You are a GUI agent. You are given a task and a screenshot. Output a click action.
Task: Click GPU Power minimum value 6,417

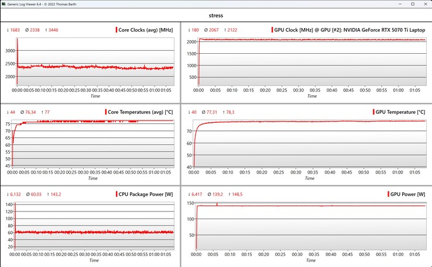coord(197,195)
